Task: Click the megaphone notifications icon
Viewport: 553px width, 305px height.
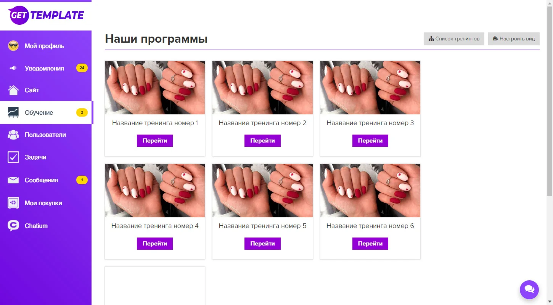Action: [13, 68]
